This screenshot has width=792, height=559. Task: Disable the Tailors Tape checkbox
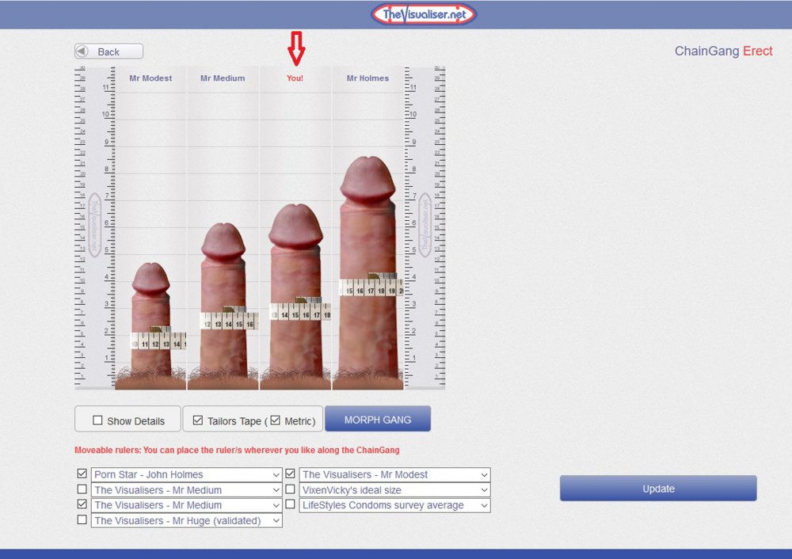198,420
